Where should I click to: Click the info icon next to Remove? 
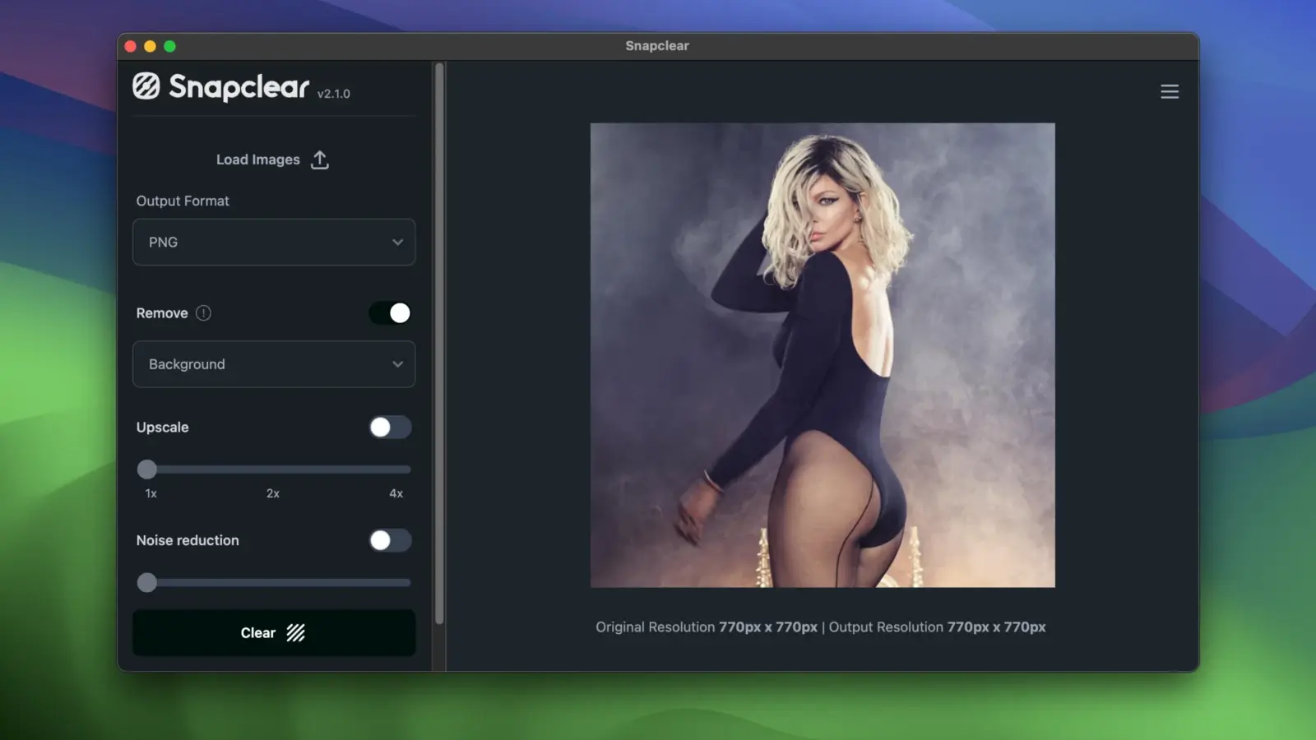pos(203,313)
